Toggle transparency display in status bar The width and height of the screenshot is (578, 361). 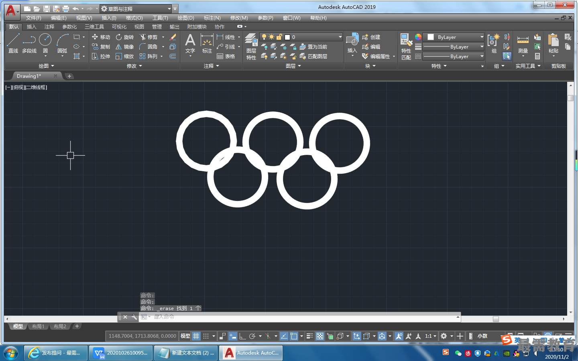[320, 336]
